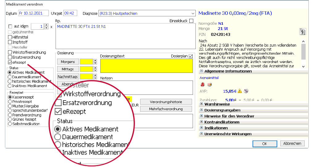Click the Mehrfachverordnung button
This screenshot has width=314, height=167.
click(166, 109)
